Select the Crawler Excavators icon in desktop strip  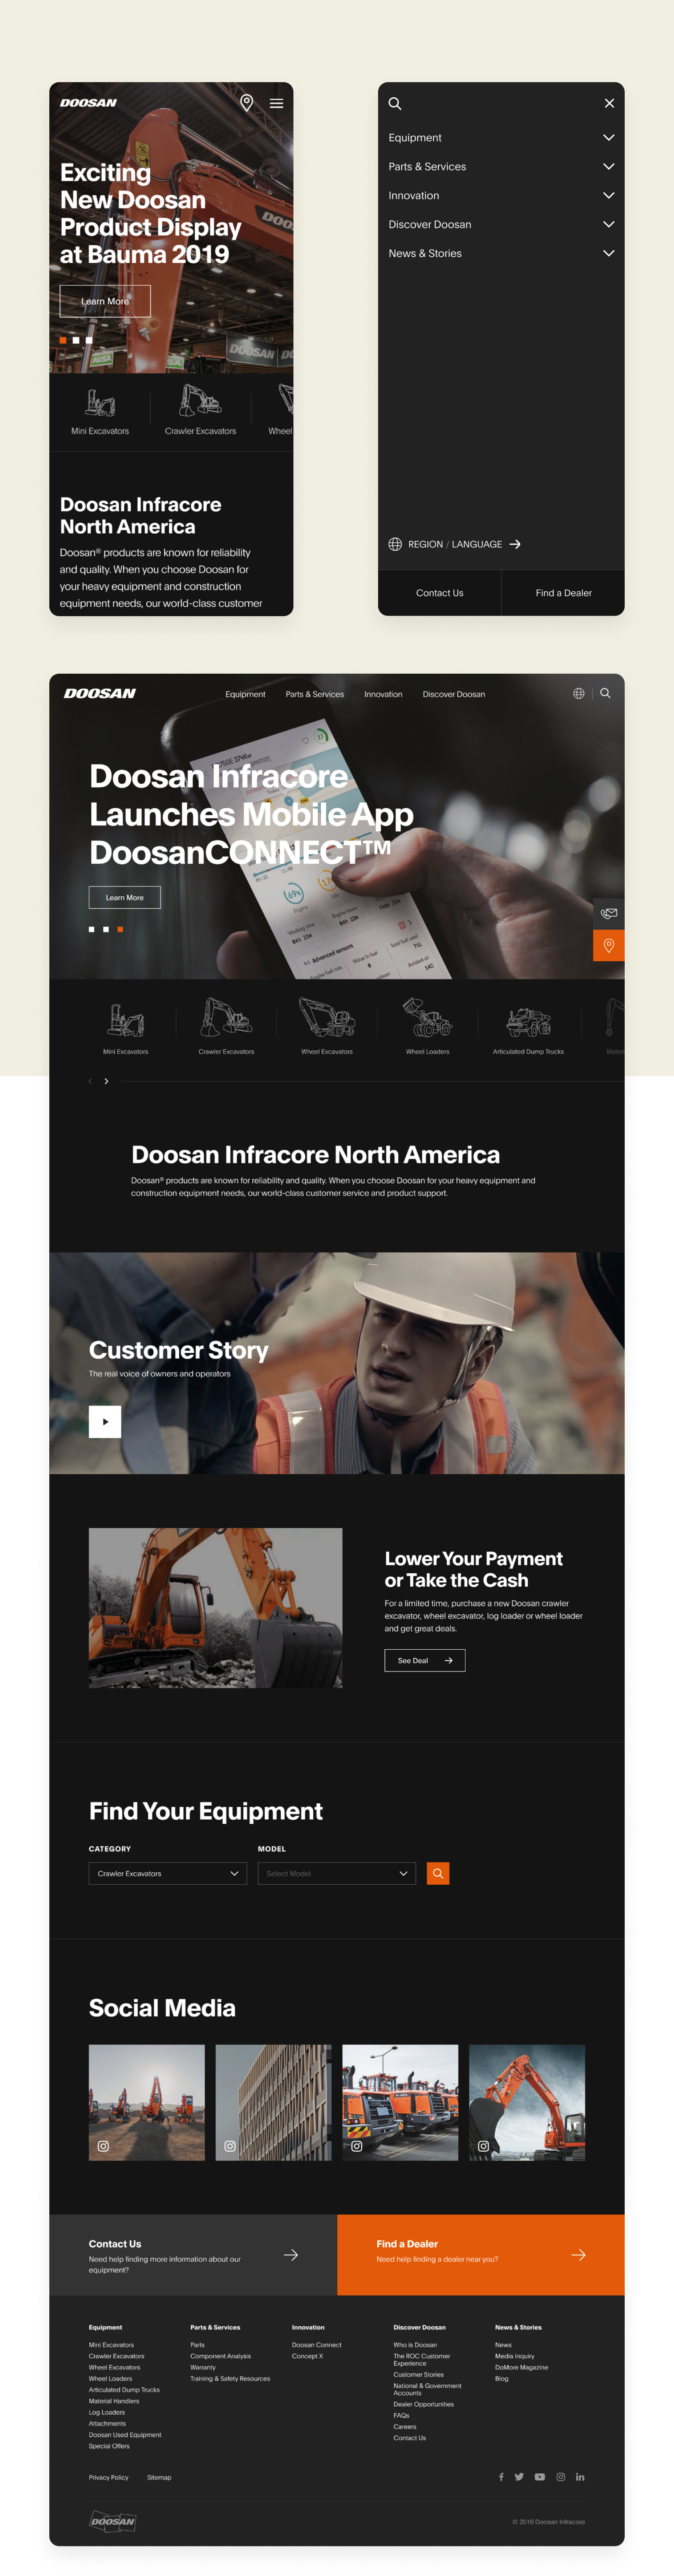pos(226,1025)
